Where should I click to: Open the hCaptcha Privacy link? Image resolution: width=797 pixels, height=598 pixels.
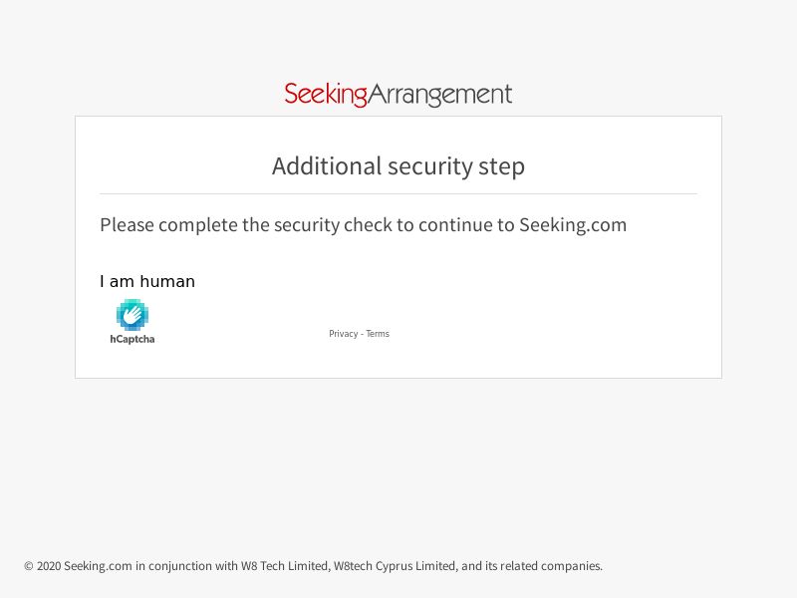coord(343,334)
